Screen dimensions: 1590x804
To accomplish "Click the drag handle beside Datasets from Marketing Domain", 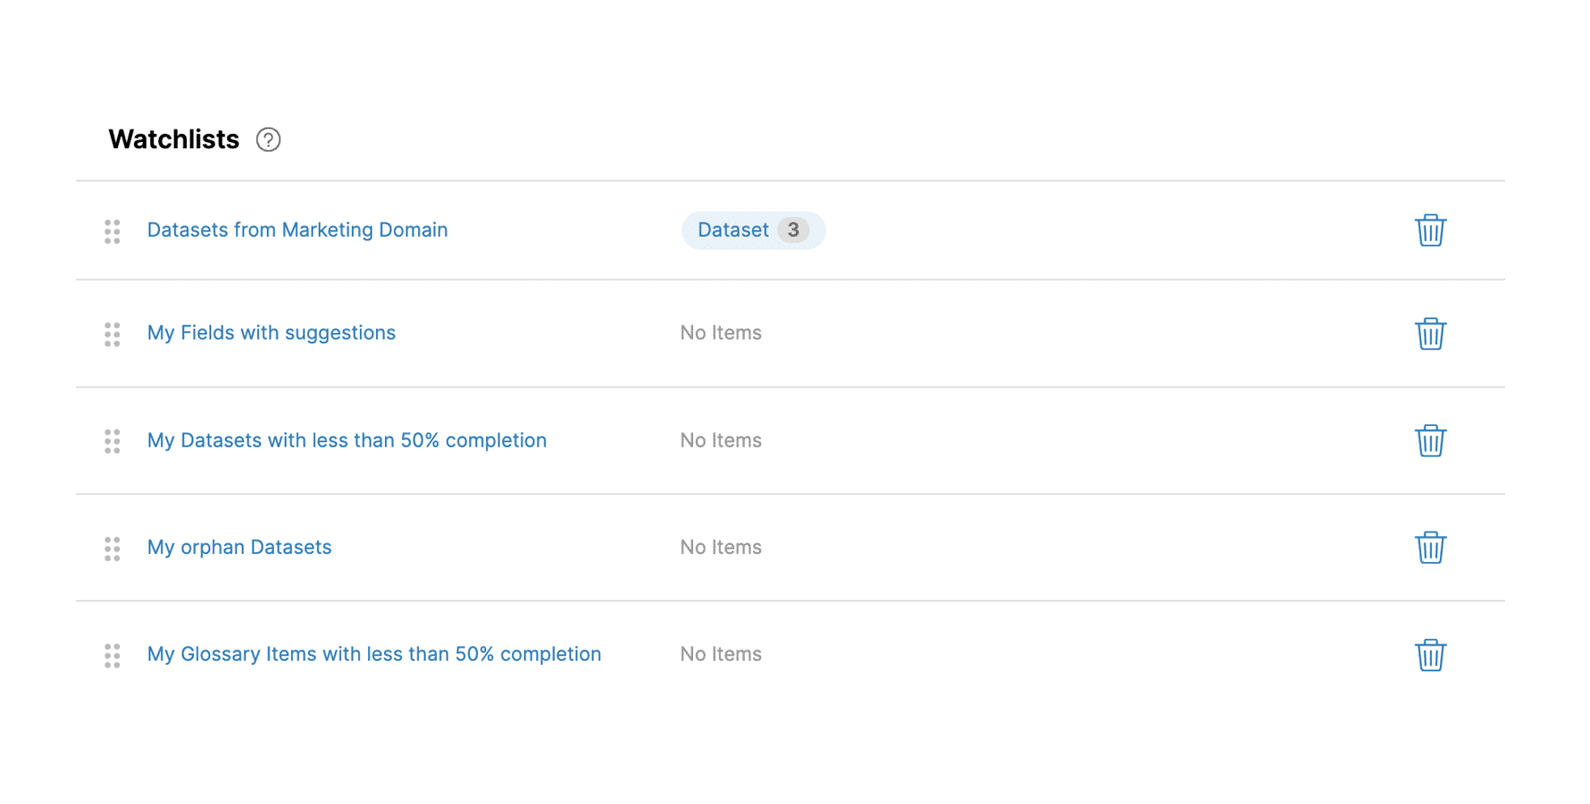I will point(112,231).
